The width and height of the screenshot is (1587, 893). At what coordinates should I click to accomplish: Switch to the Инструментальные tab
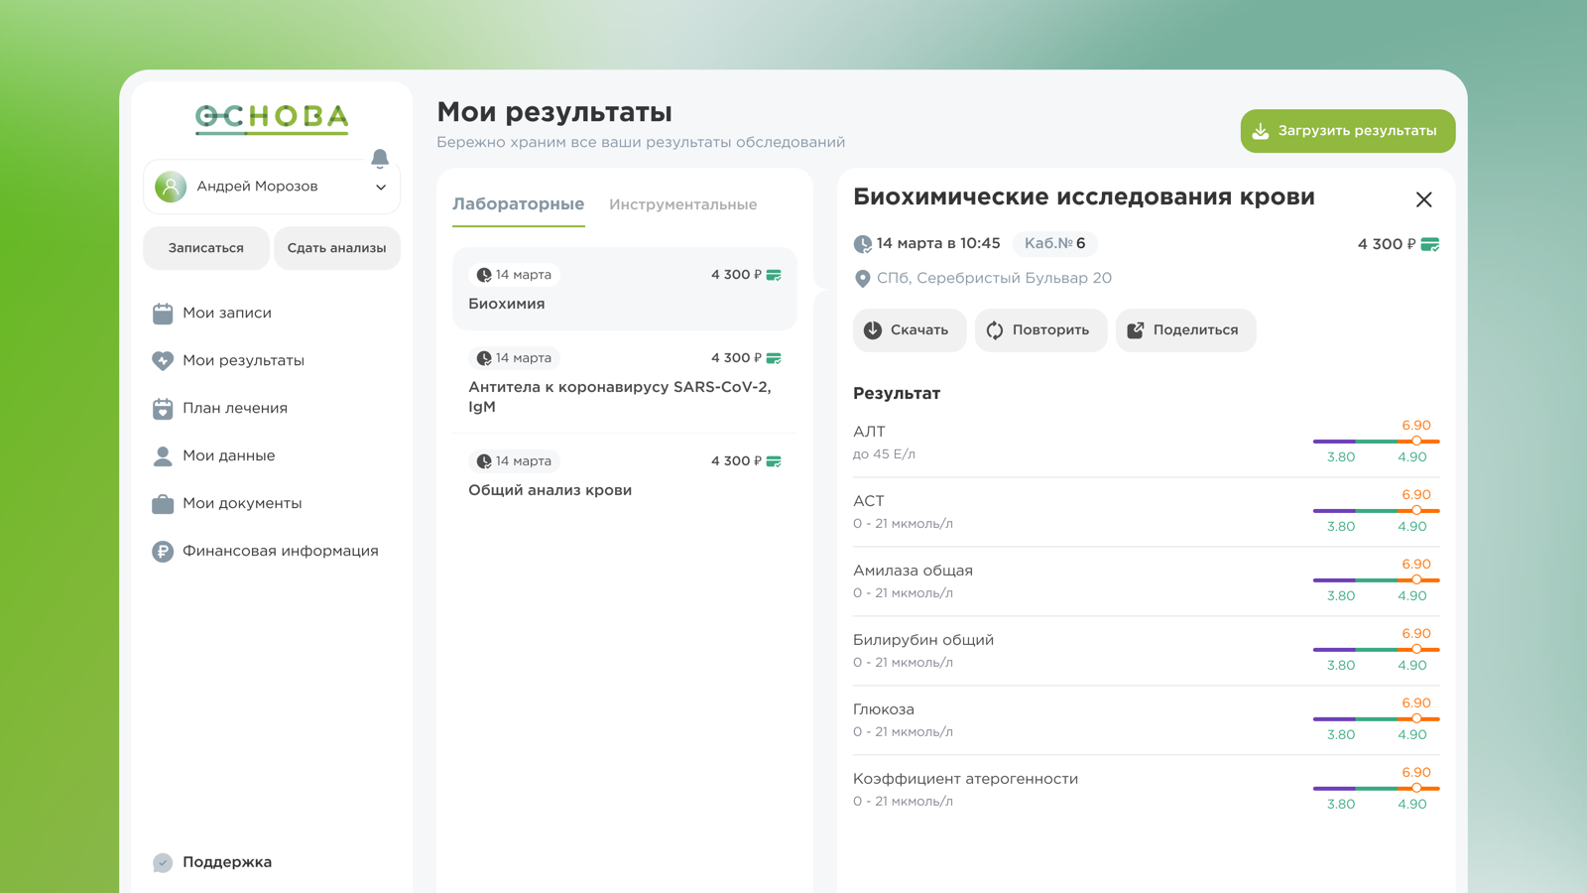click(683, 204)
